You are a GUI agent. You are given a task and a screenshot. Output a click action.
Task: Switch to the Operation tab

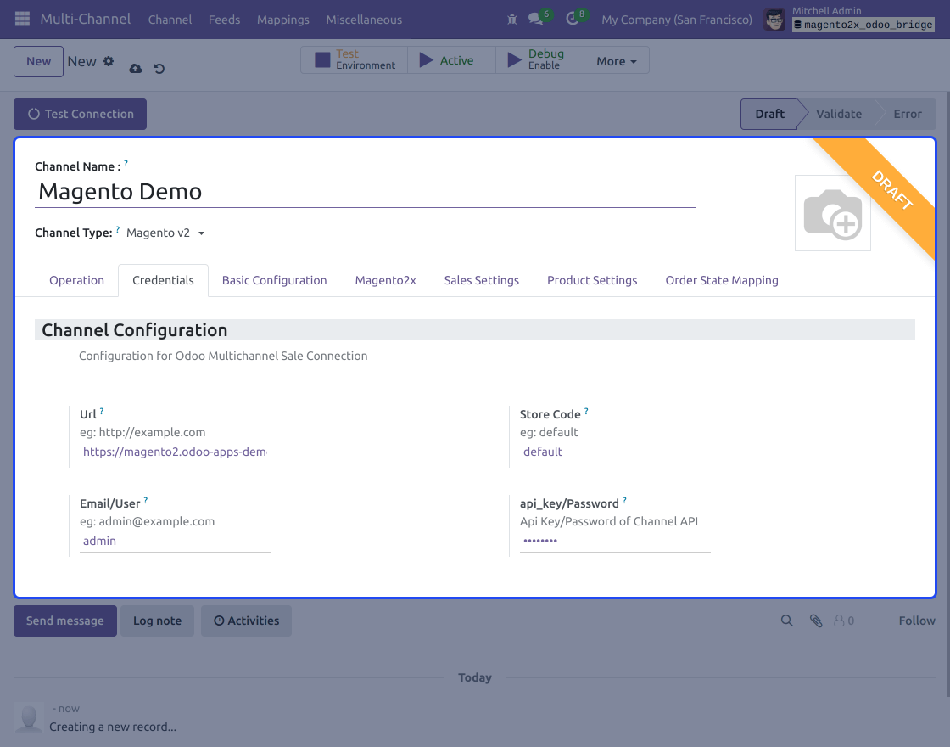[x=77, y=280]
